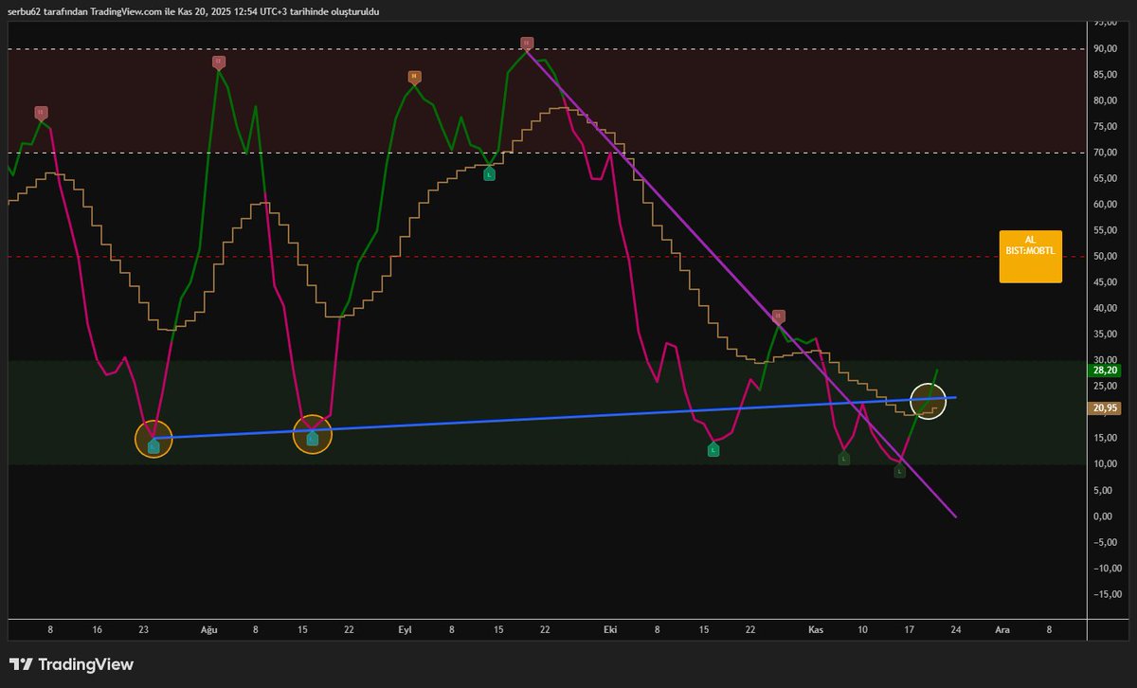Click the date label 24 on time axis
1137x688 pixels.
click(956, 629)
